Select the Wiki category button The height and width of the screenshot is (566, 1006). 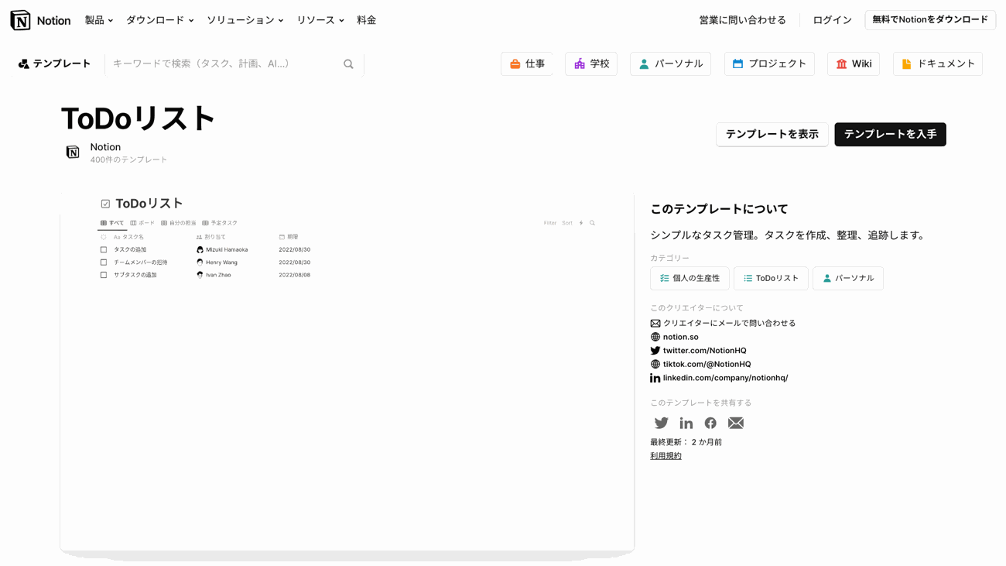(854, 64)
